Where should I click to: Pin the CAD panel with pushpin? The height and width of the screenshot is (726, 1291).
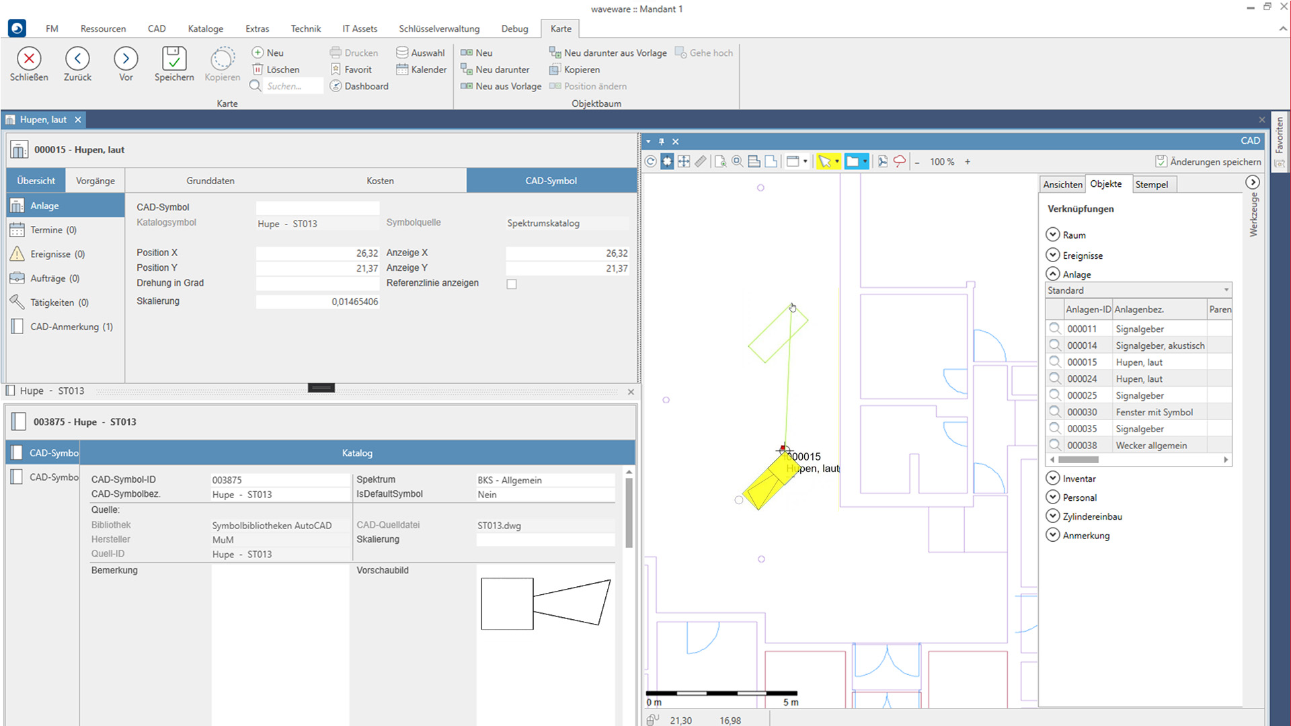tap(662, 141)
